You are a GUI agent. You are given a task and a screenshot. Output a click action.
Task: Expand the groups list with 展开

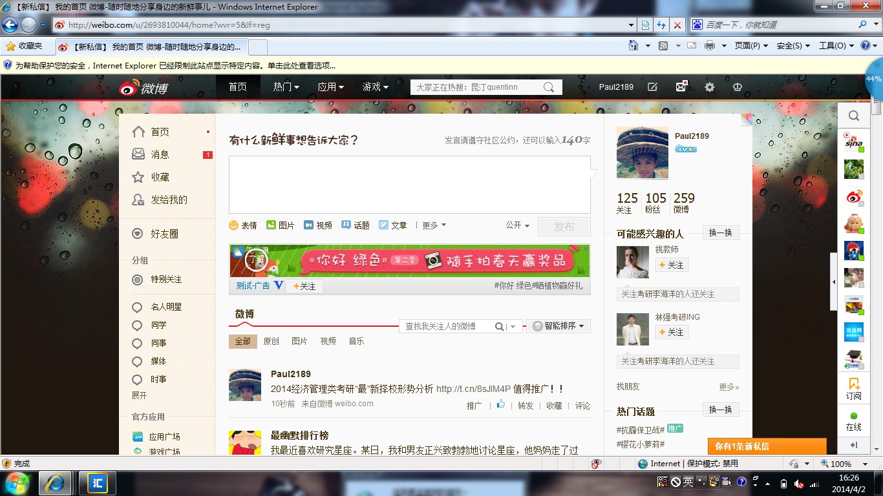140,395
